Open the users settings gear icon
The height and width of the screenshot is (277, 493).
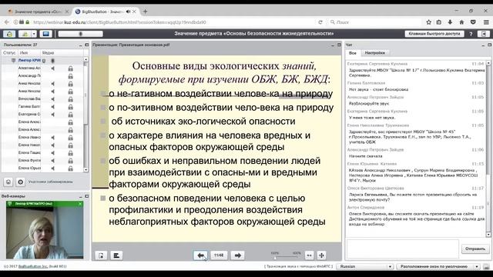coord(21,182)
